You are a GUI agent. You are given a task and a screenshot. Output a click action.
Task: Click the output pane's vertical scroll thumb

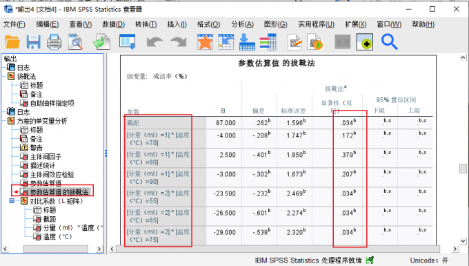pos(463,169)
